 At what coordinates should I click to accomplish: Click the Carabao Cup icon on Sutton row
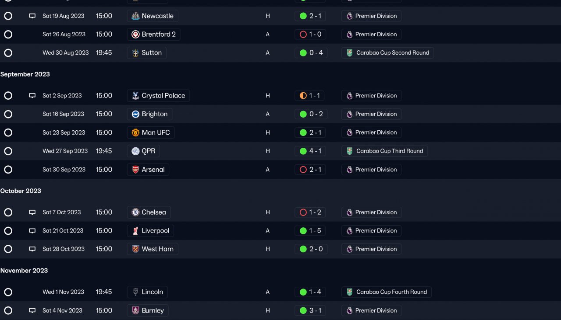[x=349, y=53]
